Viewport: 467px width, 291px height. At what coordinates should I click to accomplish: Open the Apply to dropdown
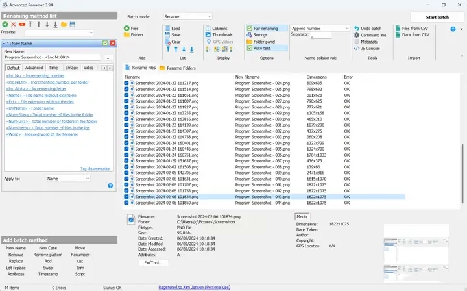coord(68,178)
